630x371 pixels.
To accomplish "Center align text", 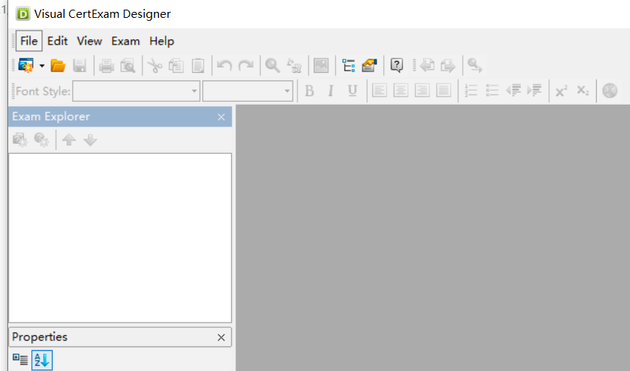I will (x=400, y=91).
